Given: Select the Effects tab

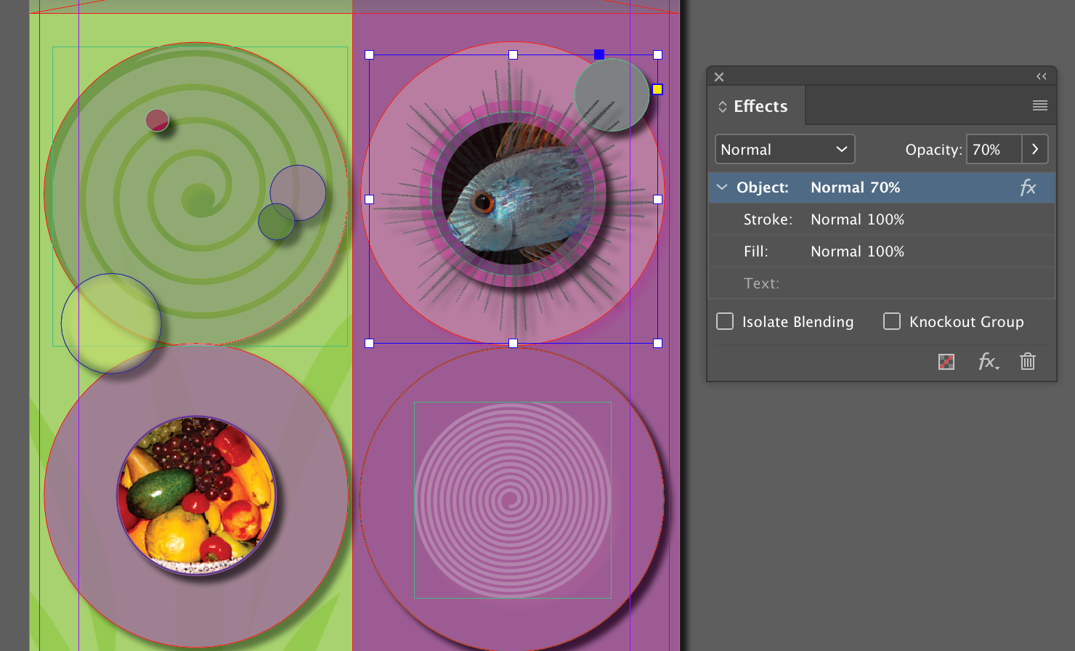Looking at the screenshot, I should coord(757,106).
